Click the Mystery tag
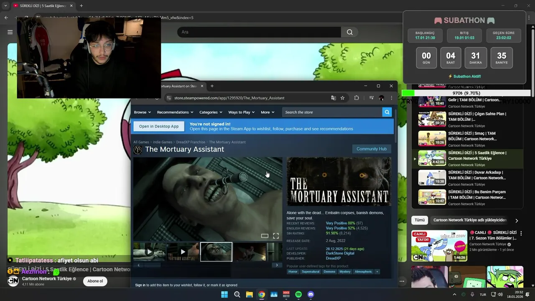 click(x=345, y=272)
